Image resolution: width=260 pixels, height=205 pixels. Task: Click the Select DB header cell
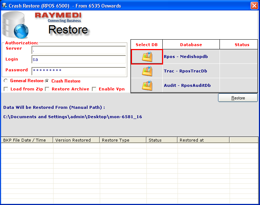coord(146,45)
